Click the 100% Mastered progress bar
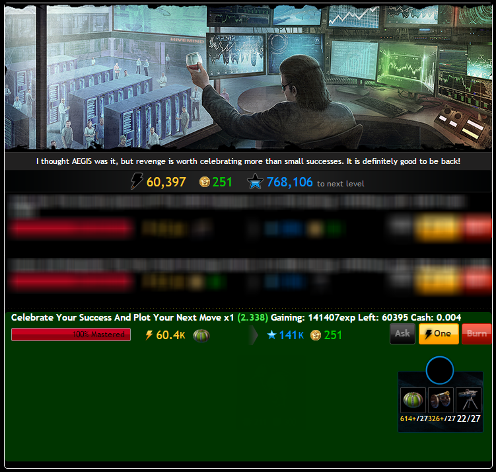This screenshot has width=496, height=472. 71,334
